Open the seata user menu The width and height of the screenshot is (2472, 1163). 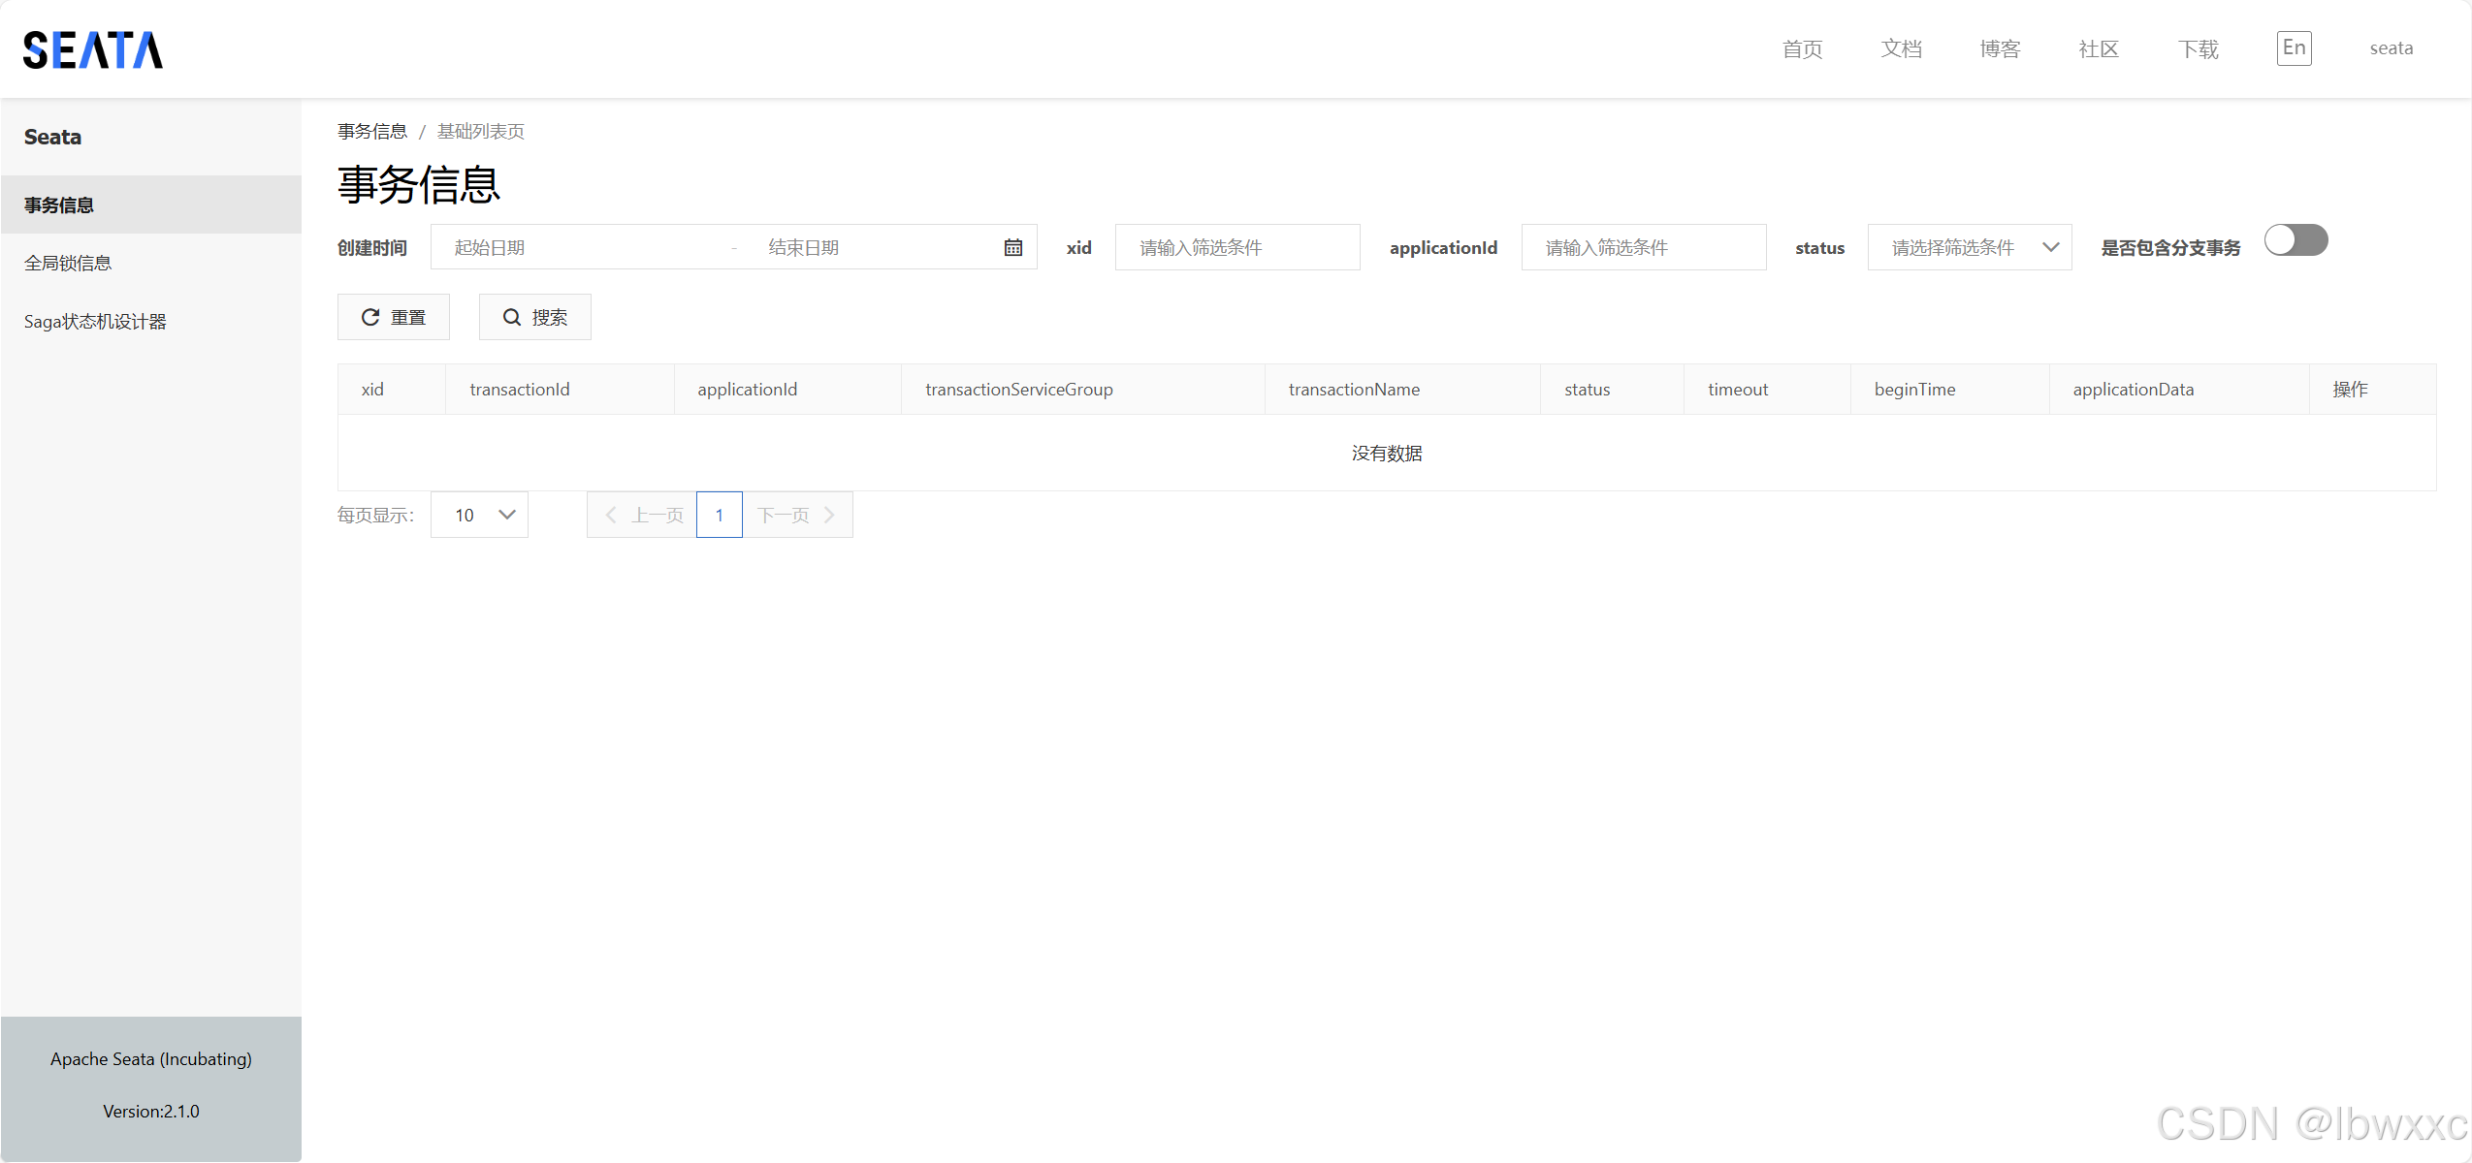pos(2391,48)
